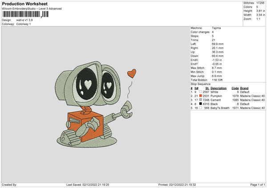
Task: Click the barcode under the worksheet title
Action: pos(25,14)
